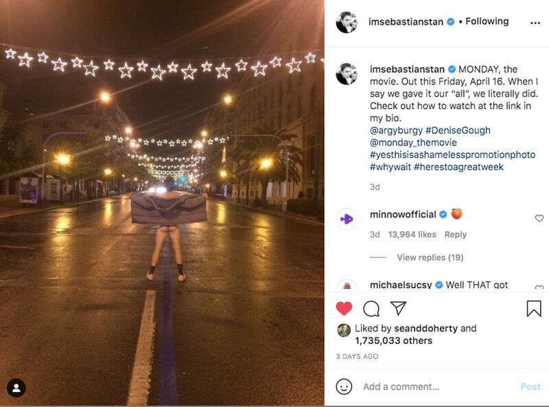Expand View replies (19)
Image resolution: width=549 pixels, height=407 pixels.
[x=430, y=257]
